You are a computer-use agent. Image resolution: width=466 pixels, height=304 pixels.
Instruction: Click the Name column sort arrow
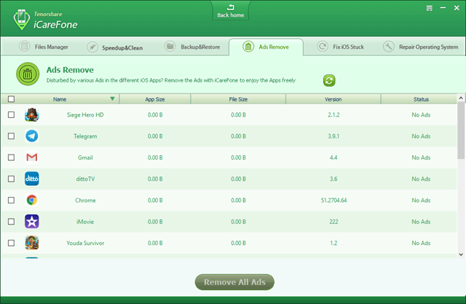112,98
